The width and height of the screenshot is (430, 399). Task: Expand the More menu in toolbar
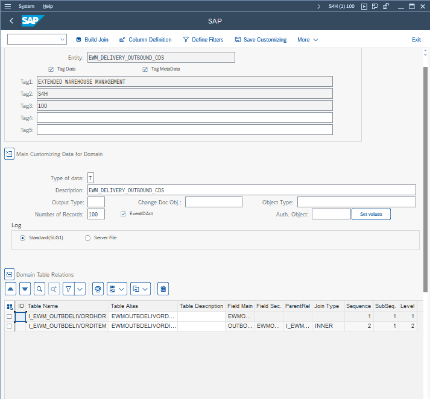pyautogui.click(x=308, y=40)
